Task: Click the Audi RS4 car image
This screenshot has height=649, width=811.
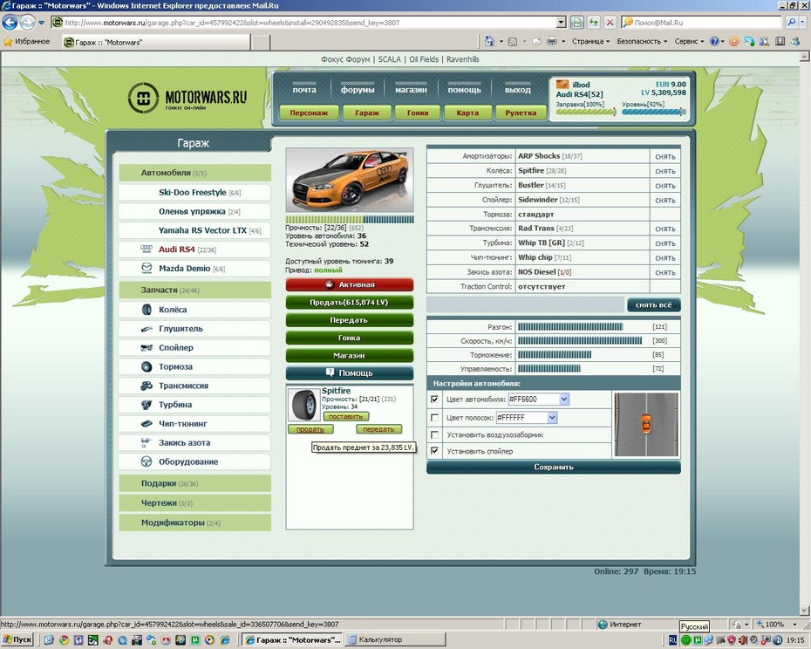Action: pyautogui.click(x=350, y=180)
